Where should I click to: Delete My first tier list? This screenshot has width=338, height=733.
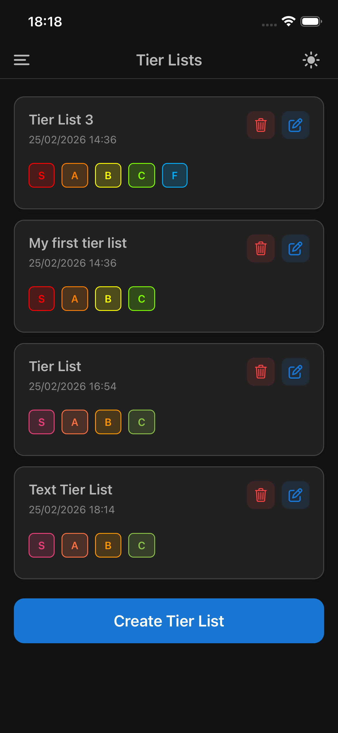(261, 248)
